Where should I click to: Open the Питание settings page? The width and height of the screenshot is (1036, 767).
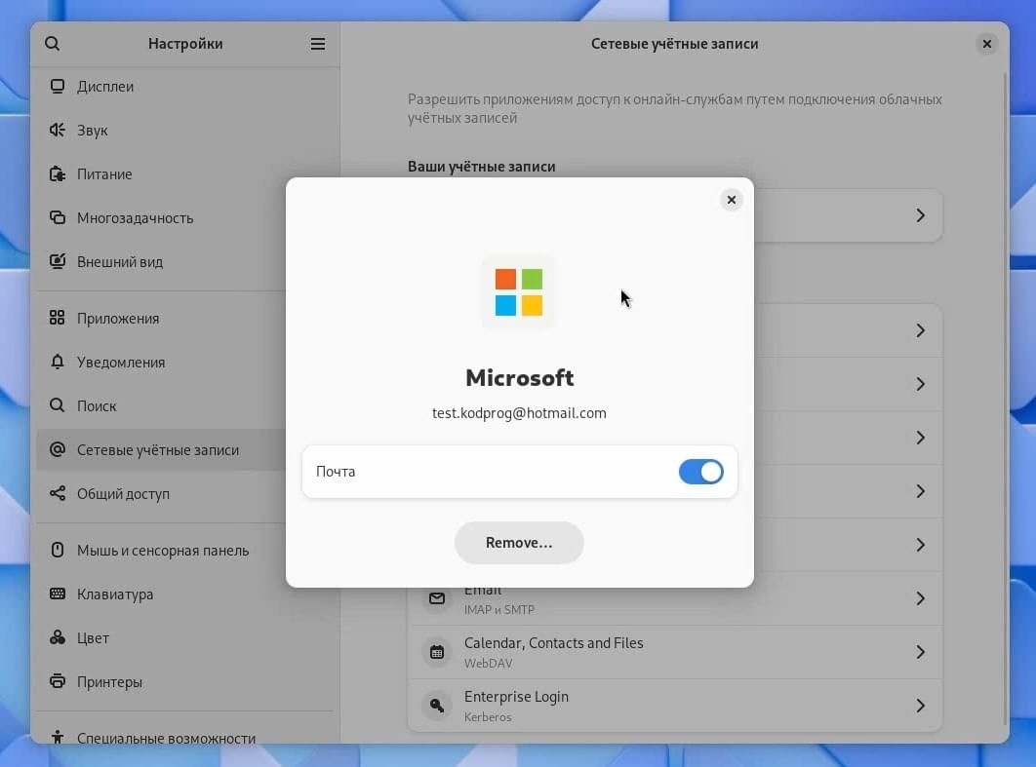(185, 173)
